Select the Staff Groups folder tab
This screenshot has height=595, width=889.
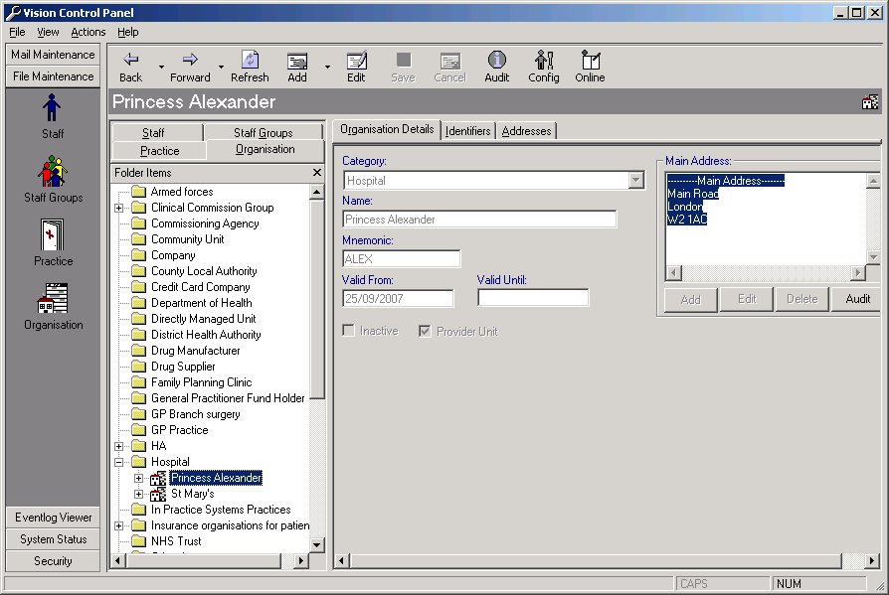264,132
